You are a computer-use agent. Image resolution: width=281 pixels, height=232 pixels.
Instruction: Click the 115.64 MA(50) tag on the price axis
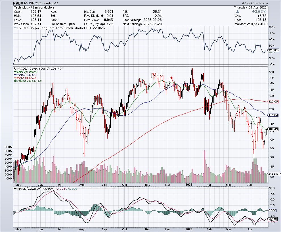273,115
